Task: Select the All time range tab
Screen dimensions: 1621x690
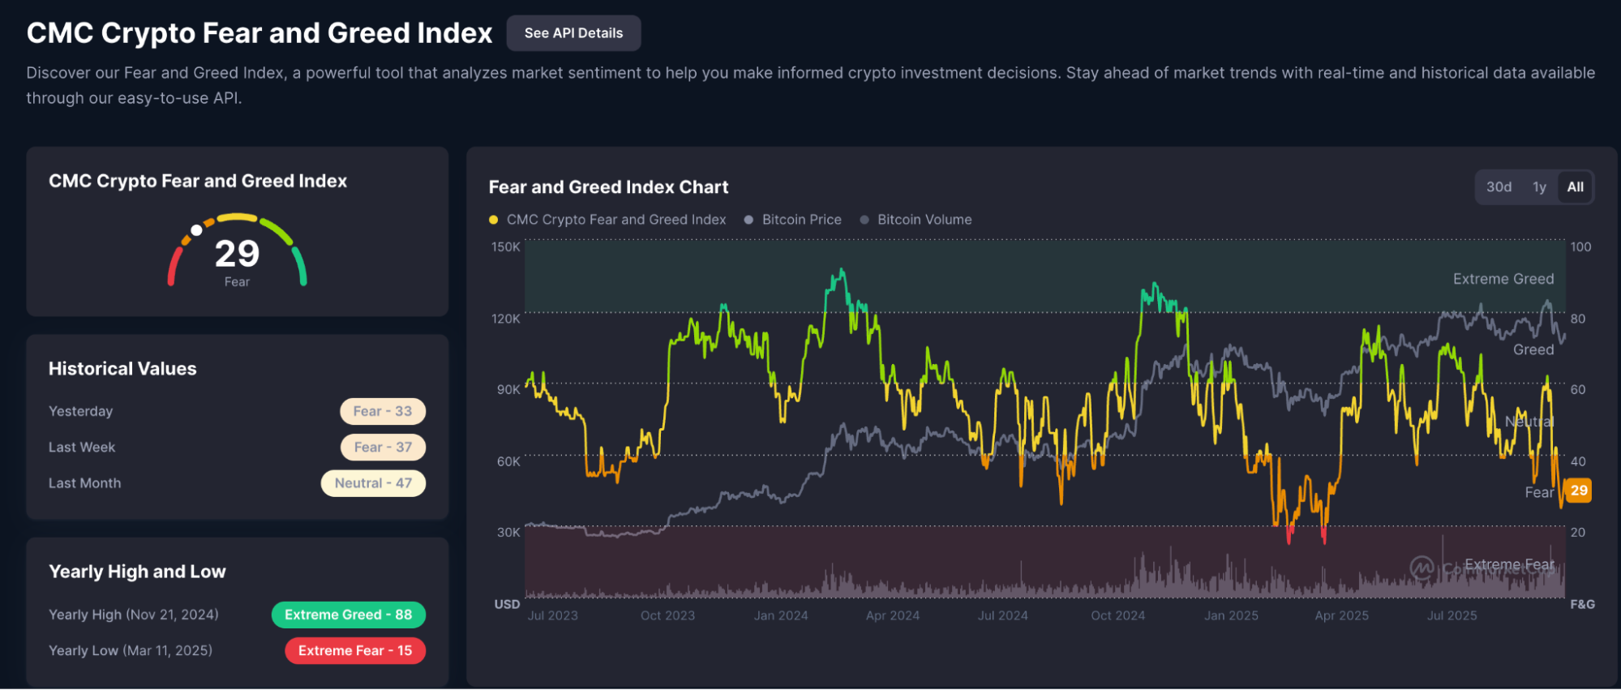Action: tap(1575, 187)
